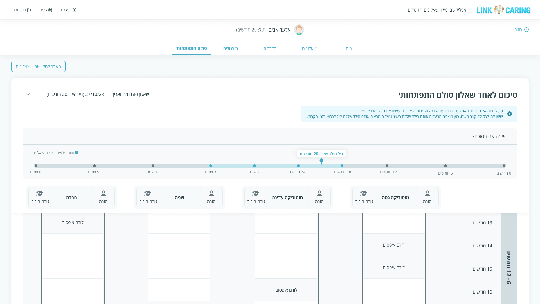Collapse איפה אני בסולם section
Viewport: 540px width, 304px height.
point(511,137)
